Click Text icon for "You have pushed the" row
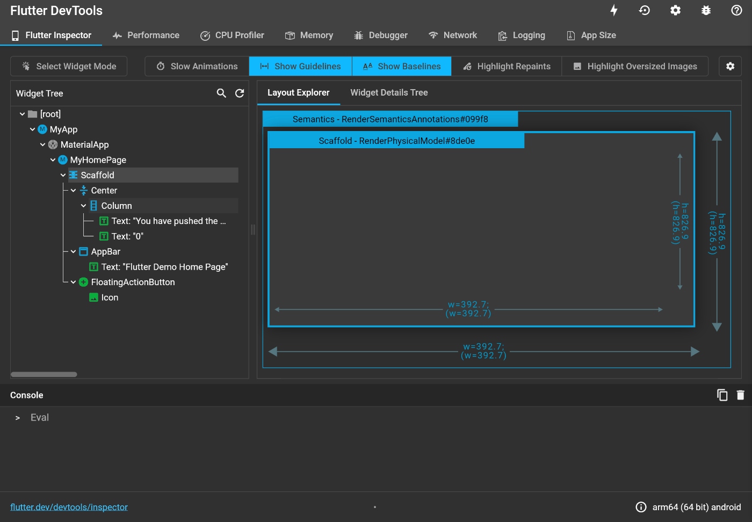 104,221
